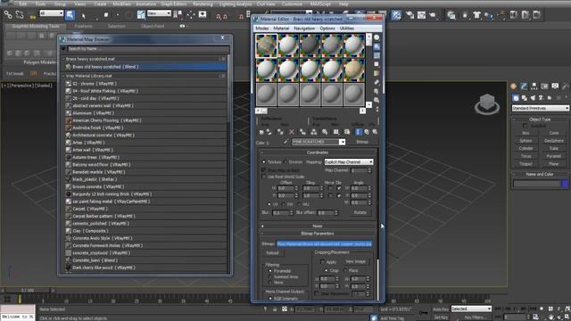571x321 pixels.
Task: Open the Modify tab in command panel
Action: click(524, 86)
